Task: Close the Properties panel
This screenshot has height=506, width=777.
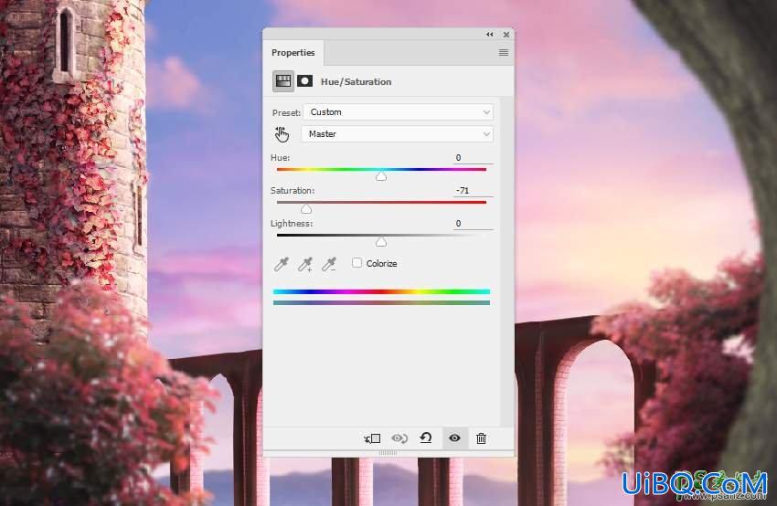Action: [506, 34]
